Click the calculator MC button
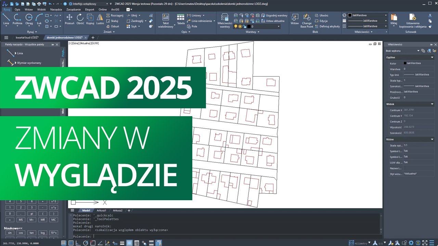The height and width of the screenshot is (246, 438). pyautogui.click(x=53, y=220)
